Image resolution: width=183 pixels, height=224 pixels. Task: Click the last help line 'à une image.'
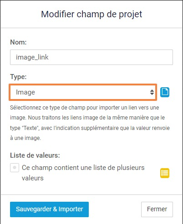[x=25, y=138]
